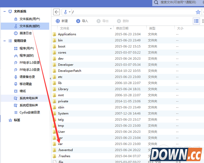The image size is (204, 163).
Task: Click grid icon beside 程序(用户)
Action: coord(16,48)
